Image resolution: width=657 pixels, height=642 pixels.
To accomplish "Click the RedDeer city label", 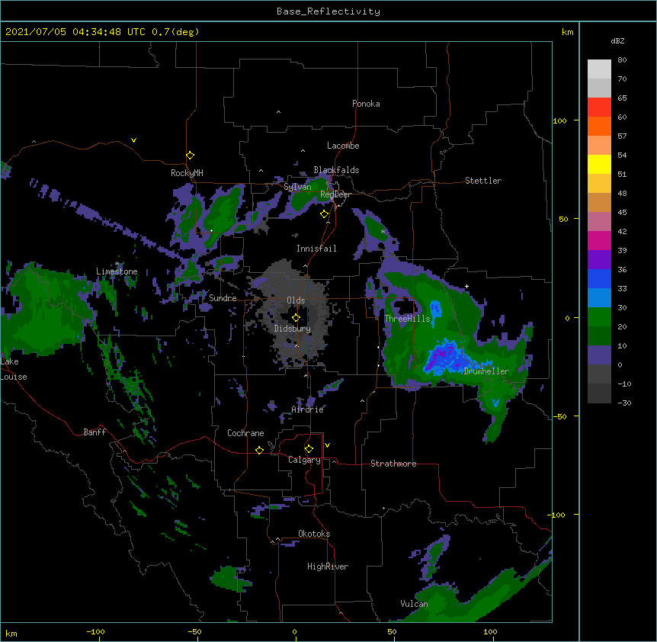I will pos(335,194).
